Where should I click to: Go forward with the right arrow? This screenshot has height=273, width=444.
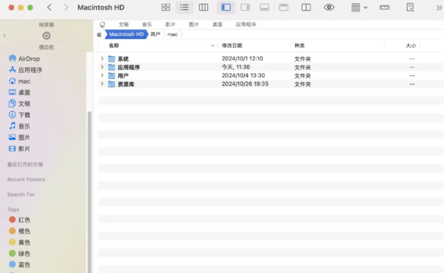[66, 7]
